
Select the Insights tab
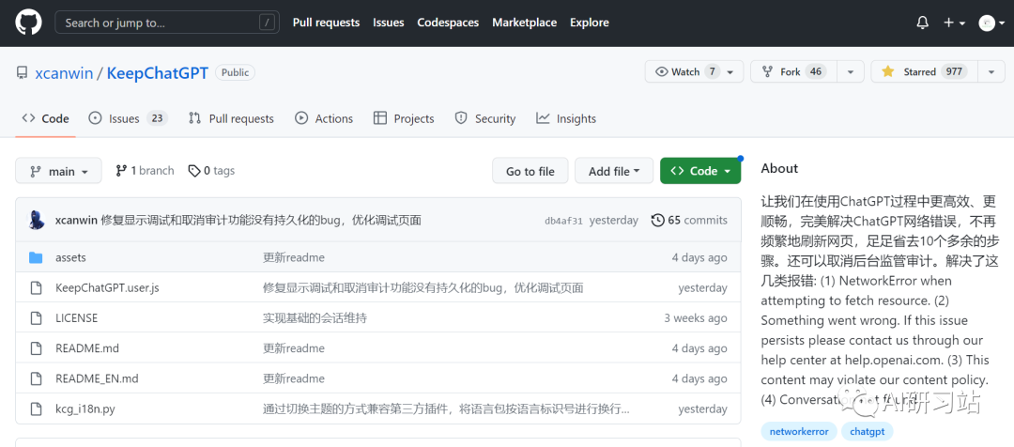566,118
